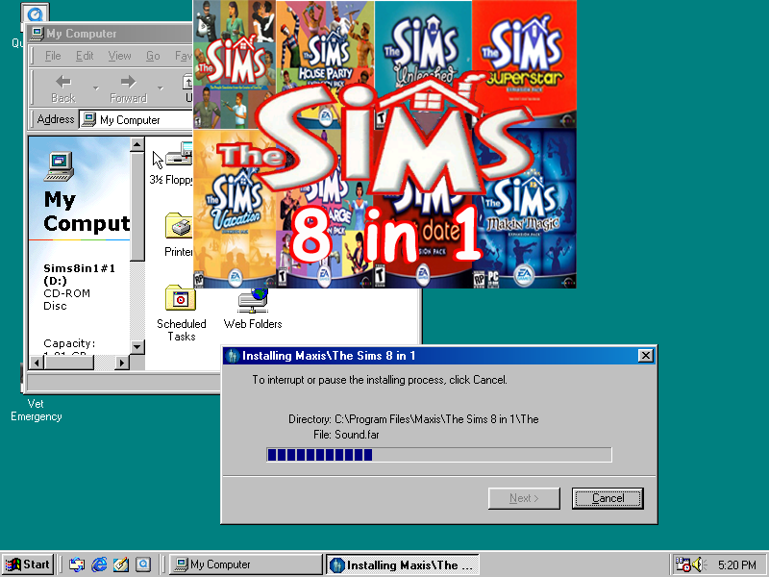Click the My Computer icon in info panel
769x577 pixels.
[x=59, y=166]
